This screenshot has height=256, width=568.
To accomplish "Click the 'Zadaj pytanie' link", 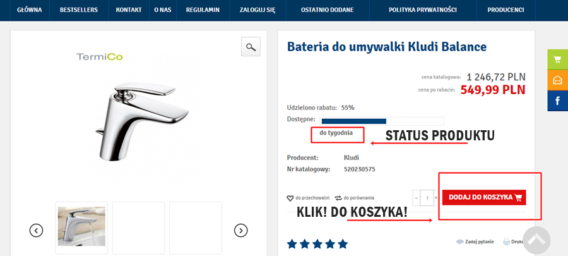I will [x=475, y=242].
